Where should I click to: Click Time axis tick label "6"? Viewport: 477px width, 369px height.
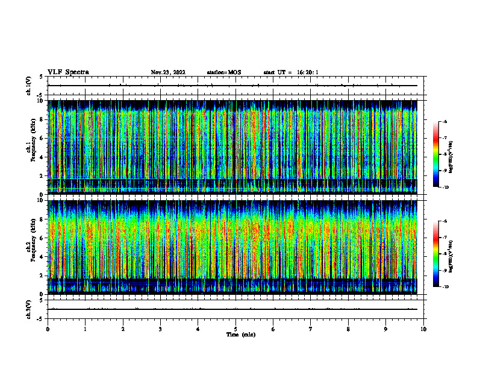[273, 329]
